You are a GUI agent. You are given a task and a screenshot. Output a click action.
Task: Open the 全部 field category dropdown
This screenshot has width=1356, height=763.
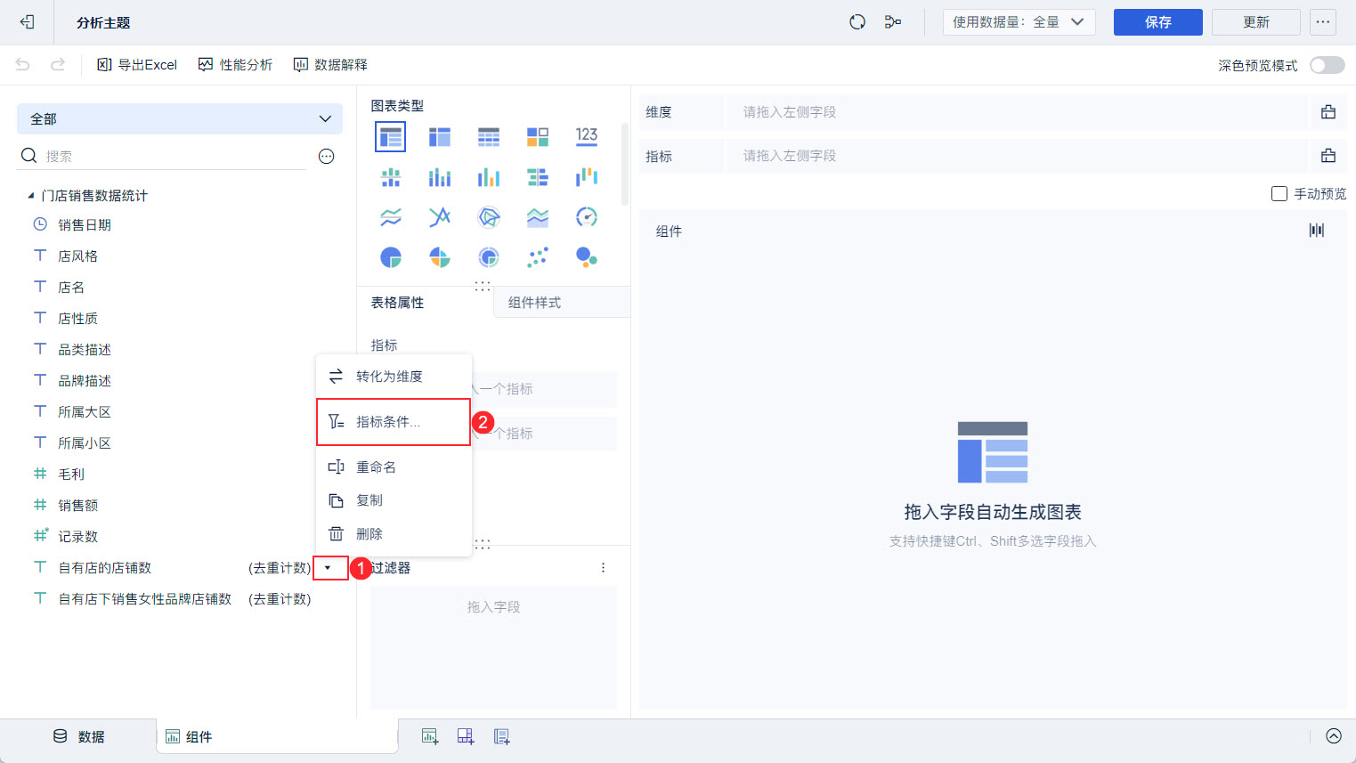point(180,118)
